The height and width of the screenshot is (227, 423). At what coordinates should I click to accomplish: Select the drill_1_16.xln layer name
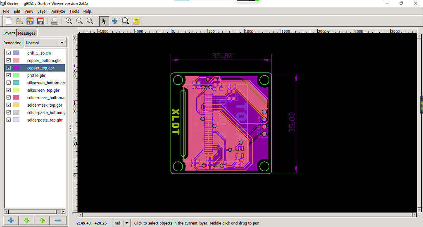(39, 53)
